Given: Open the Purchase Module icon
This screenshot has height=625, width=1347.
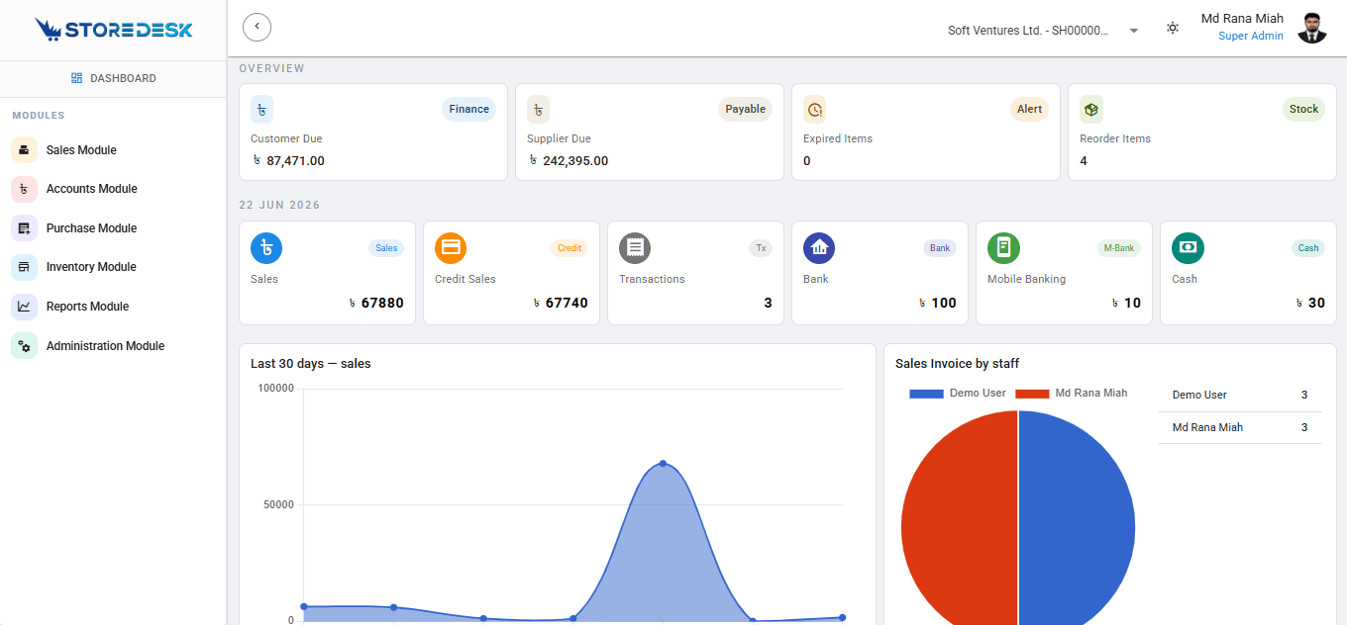Looking at the screenshot, I should tap(24, 228).
